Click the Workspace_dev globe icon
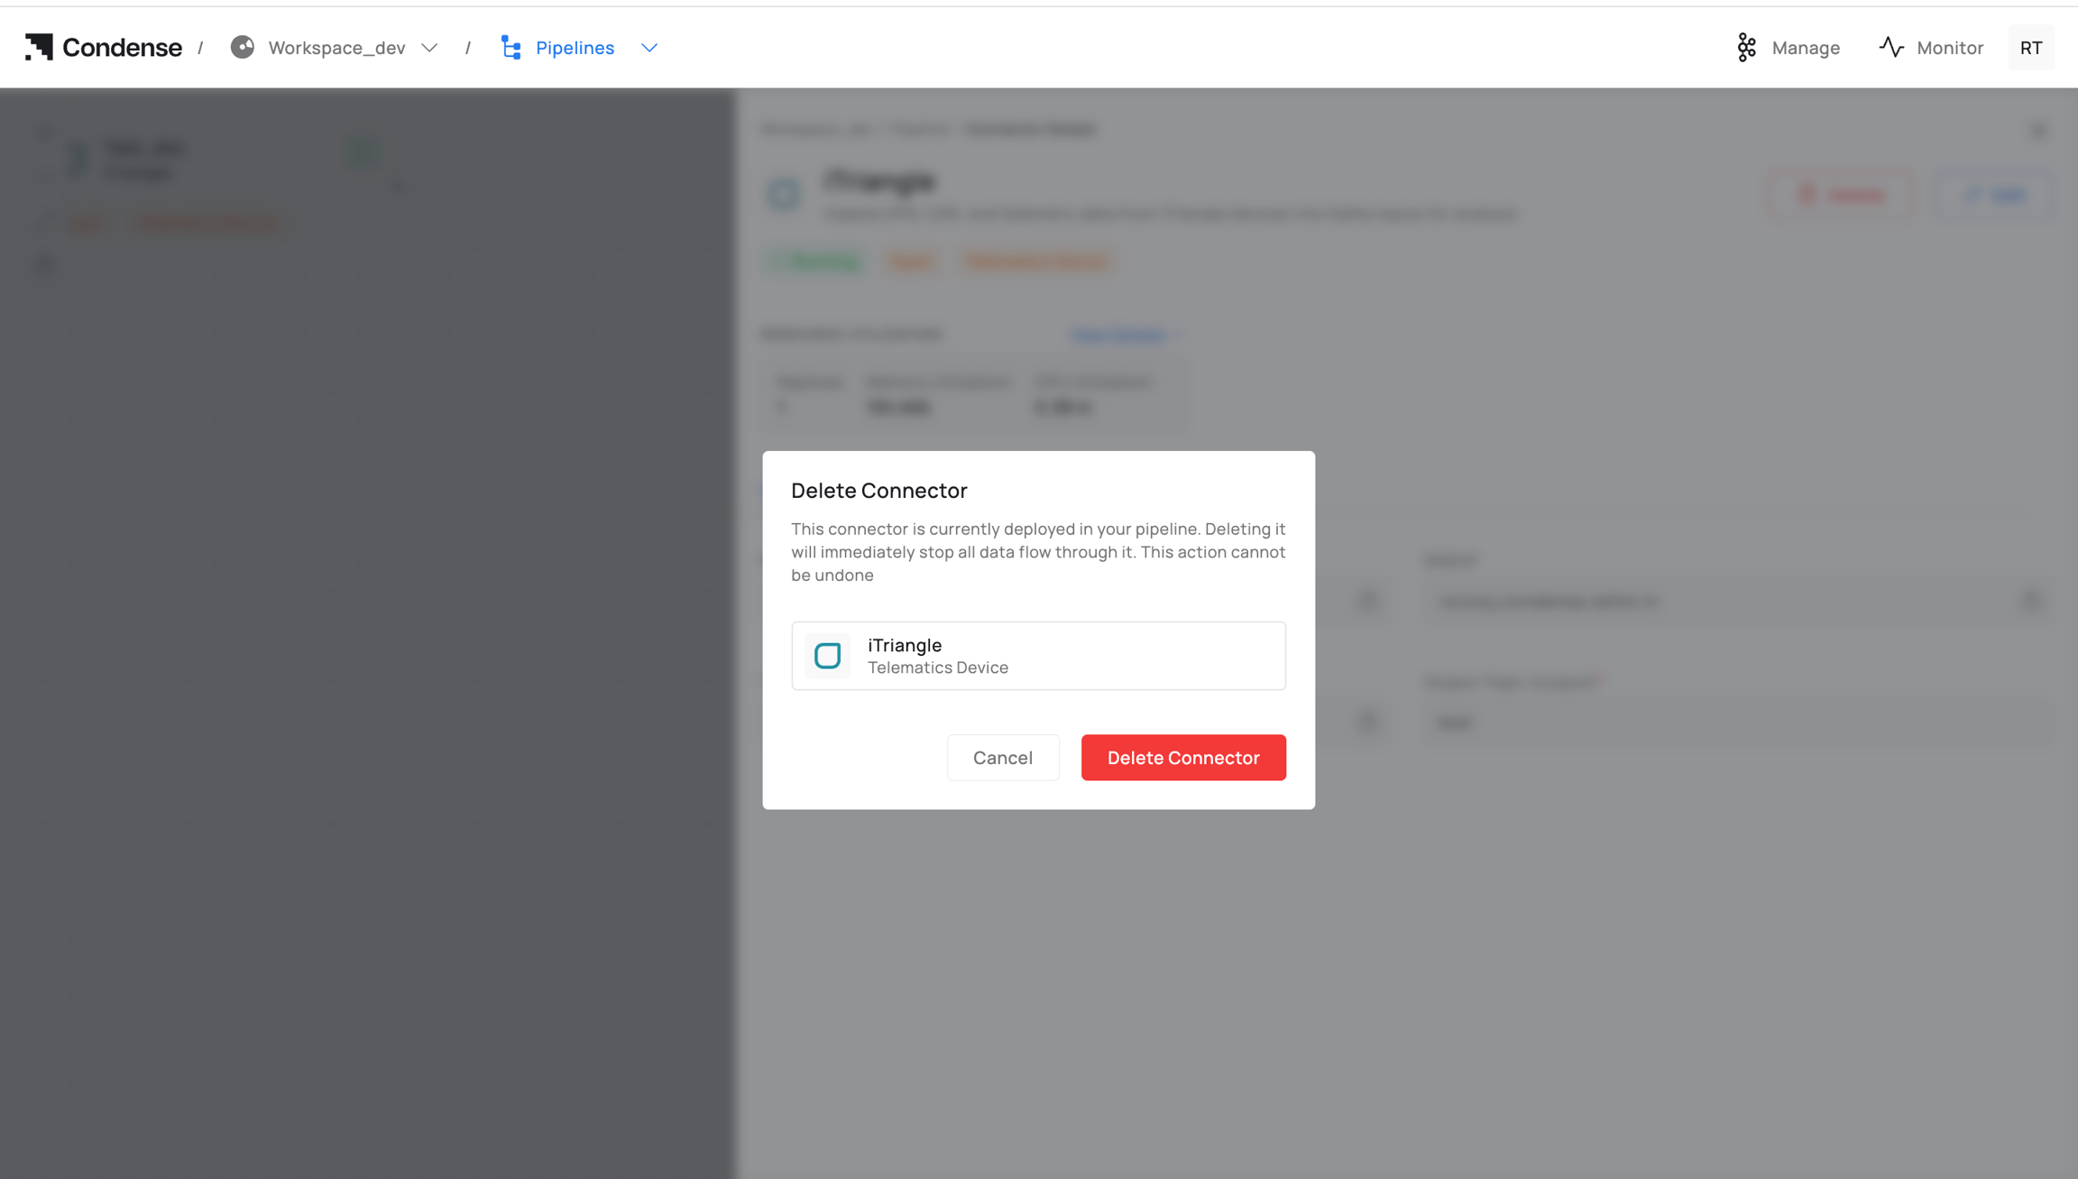2078x1179 pixels. click(x=242, y=47)
